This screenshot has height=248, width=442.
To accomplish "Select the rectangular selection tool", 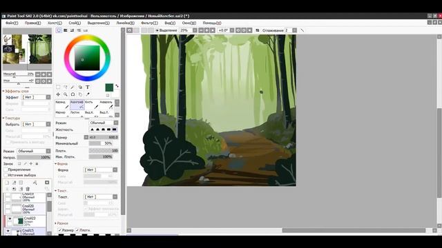I will tap(58, 87).
